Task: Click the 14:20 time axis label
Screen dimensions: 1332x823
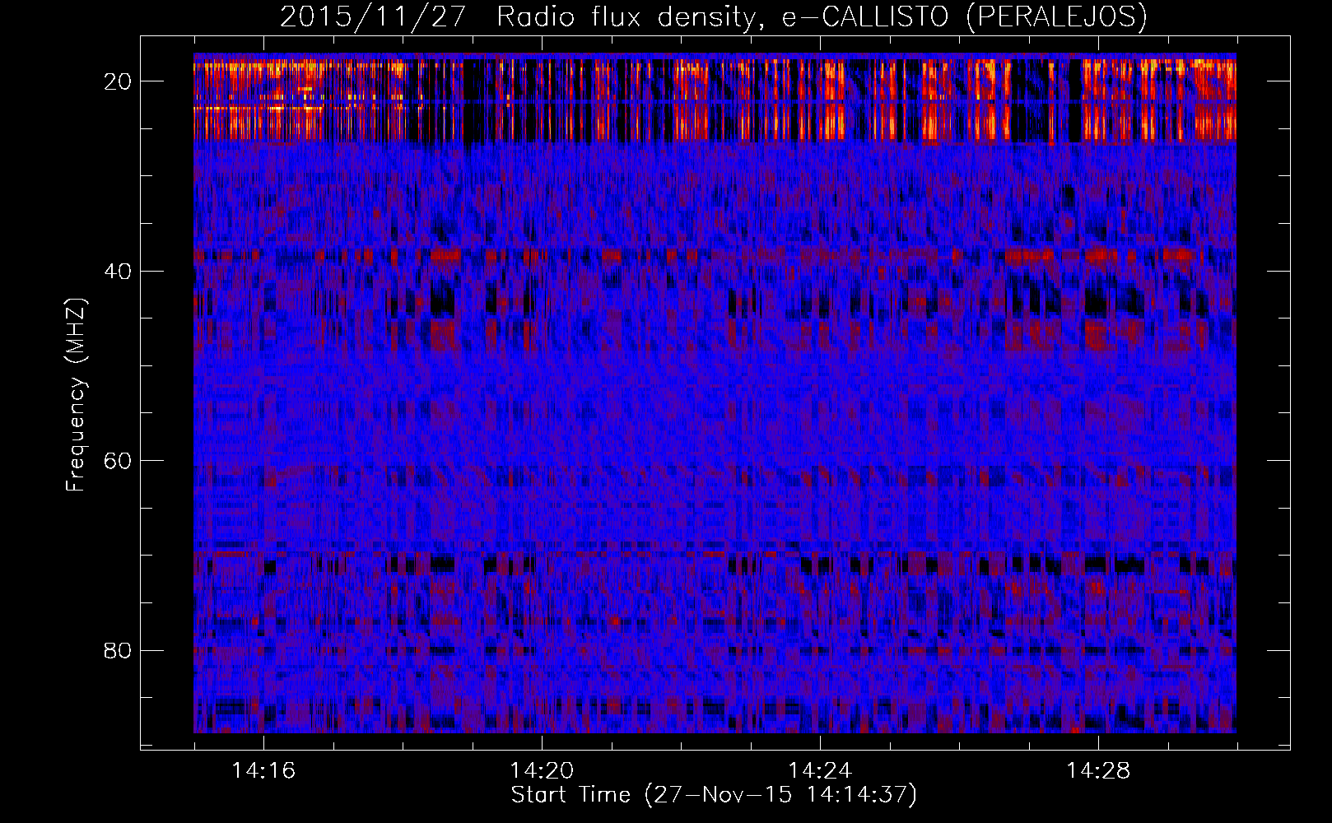Action: pos(542,771)
